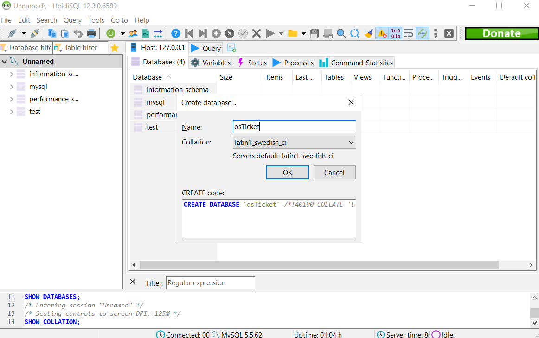Toggle the stop on errors warning icon

tap(382, 33)
